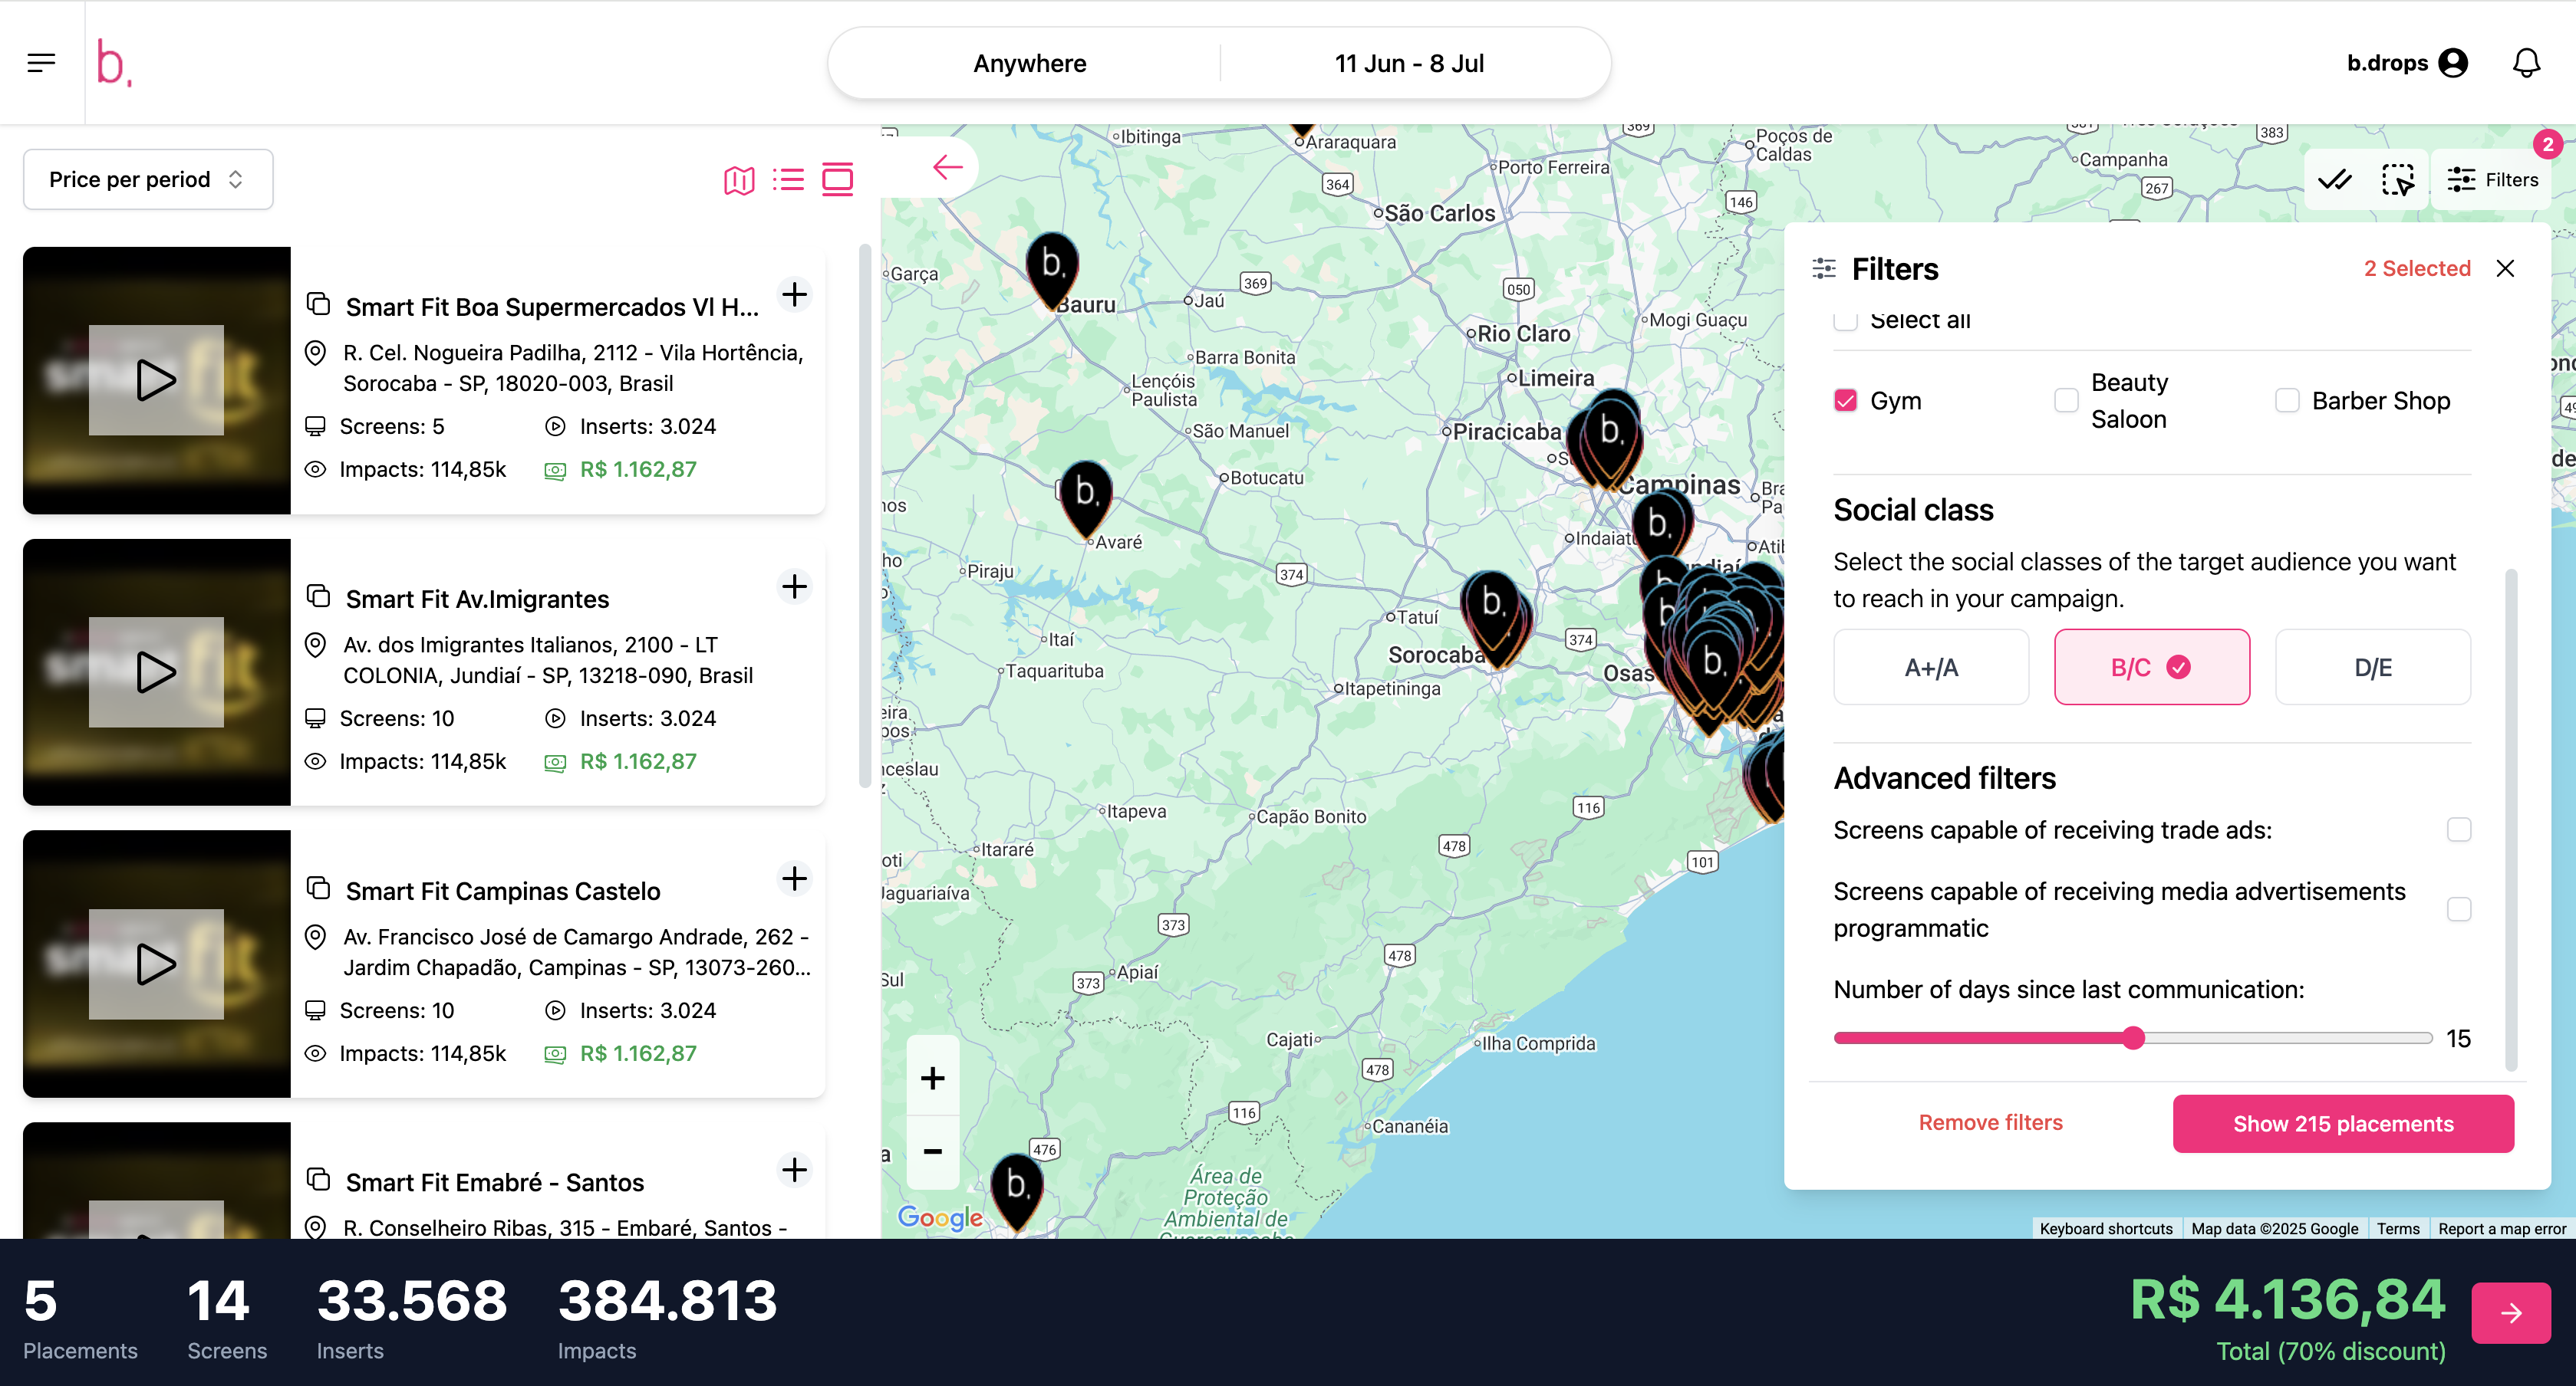Switch to card view icon
The height and width of the screenshot is (1386, 2576).
coord(837,180)
